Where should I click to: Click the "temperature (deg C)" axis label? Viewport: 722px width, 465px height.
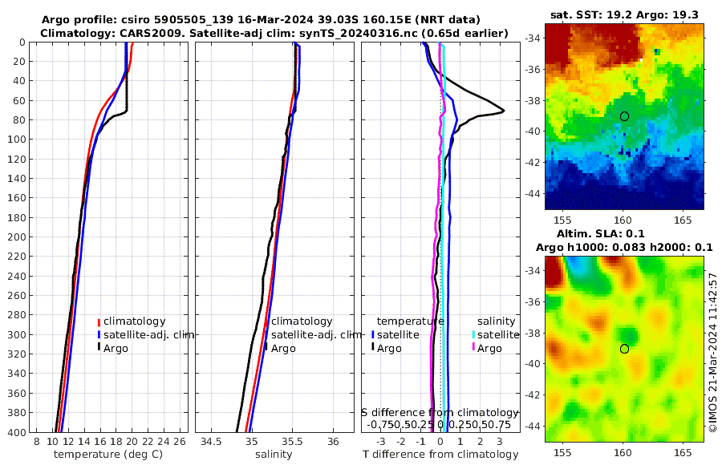[108, 455]
